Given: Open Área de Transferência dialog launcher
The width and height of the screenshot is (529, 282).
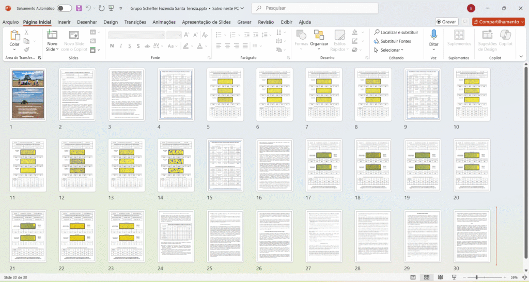Looking at the screenshot, I should pyautogui.click(x=39, y=58).
